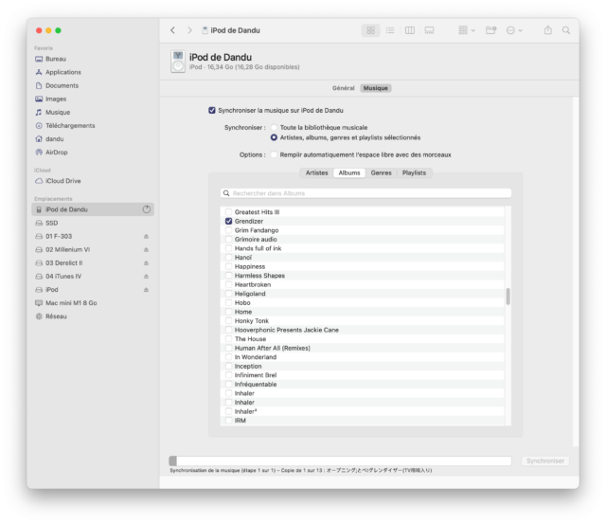Eject the 01 F-303 volume

tap(146, 236)
